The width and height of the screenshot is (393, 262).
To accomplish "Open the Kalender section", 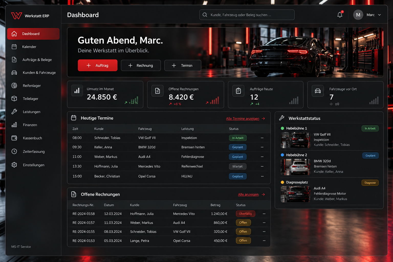I will pyautogui.click(x=33, y=47).
